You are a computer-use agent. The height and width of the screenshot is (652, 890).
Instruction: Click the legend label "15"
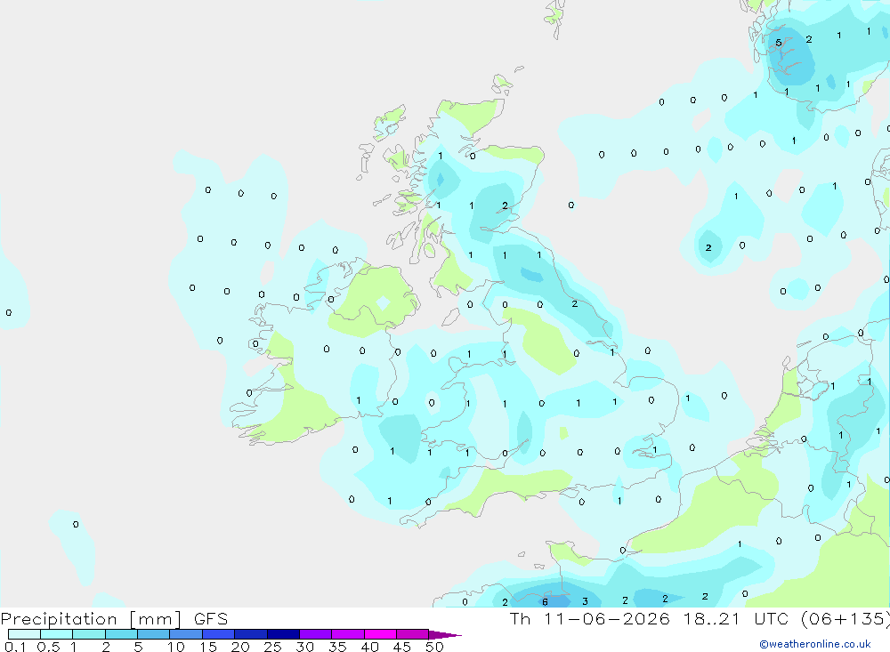tap(207, 647)
